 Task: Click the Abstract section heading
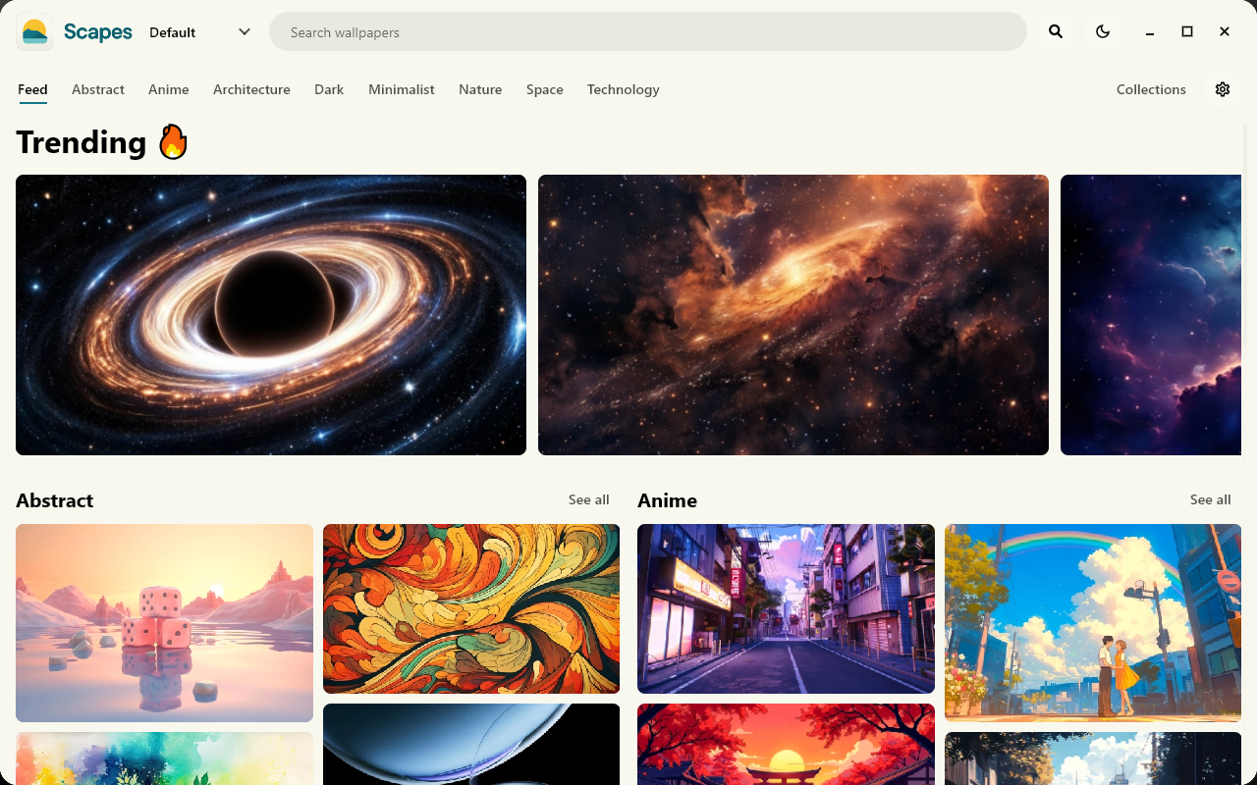tap(55, 500)
